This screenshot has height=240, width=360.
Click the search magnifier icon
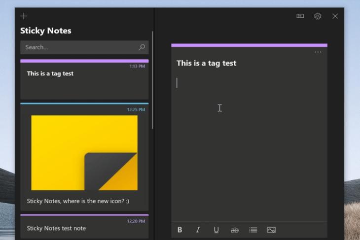142,47
